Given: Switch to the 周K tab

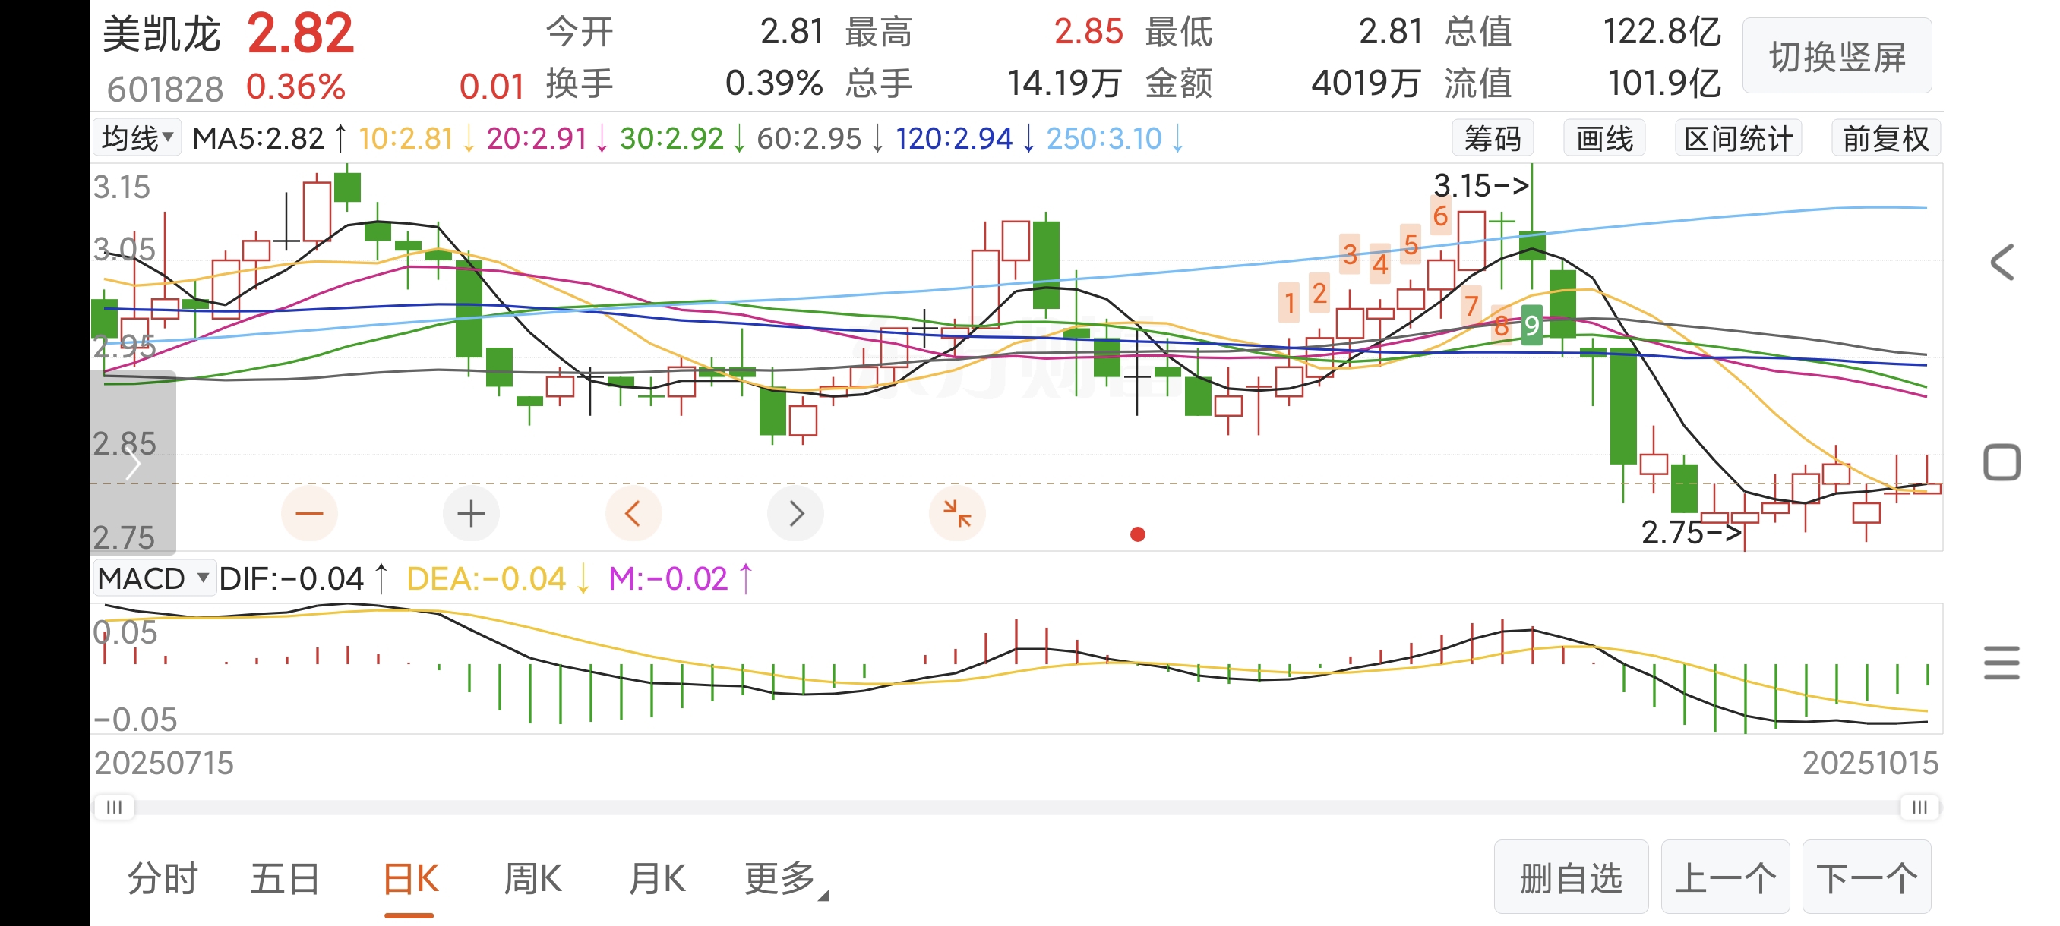Looking at the screenshot, I should tap(532, 879).
